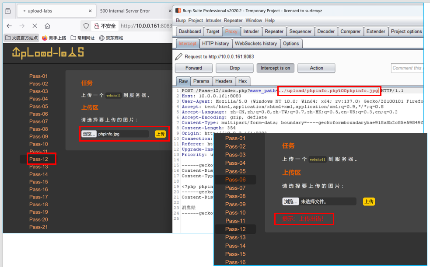Switch to the Sequencer tab

pyautogui.click(x=300, y=31)
